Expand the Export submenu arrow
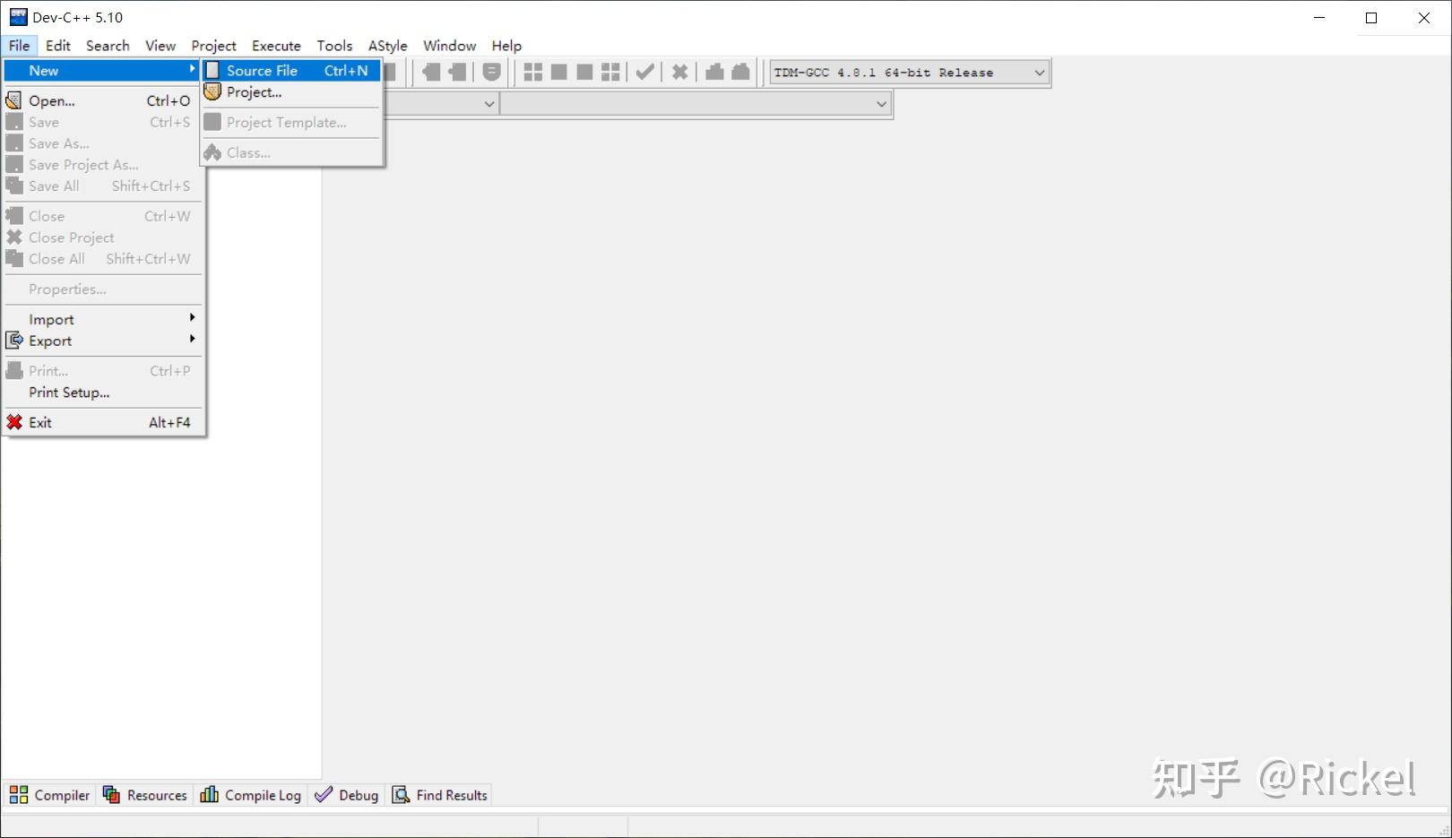Viewport: 1452px width, 838px height. 192,339
